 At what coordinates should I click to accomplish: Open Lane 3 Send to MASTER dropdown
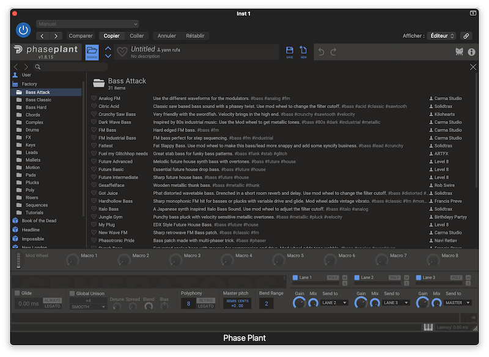[x=458, y=303]
